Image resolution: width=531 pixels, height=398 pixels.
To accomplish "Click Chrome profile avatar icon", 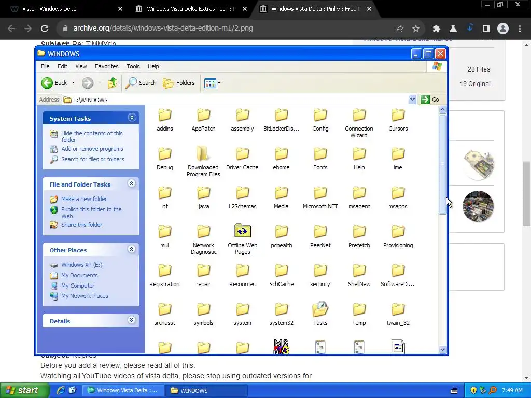I will click(503, 29).
